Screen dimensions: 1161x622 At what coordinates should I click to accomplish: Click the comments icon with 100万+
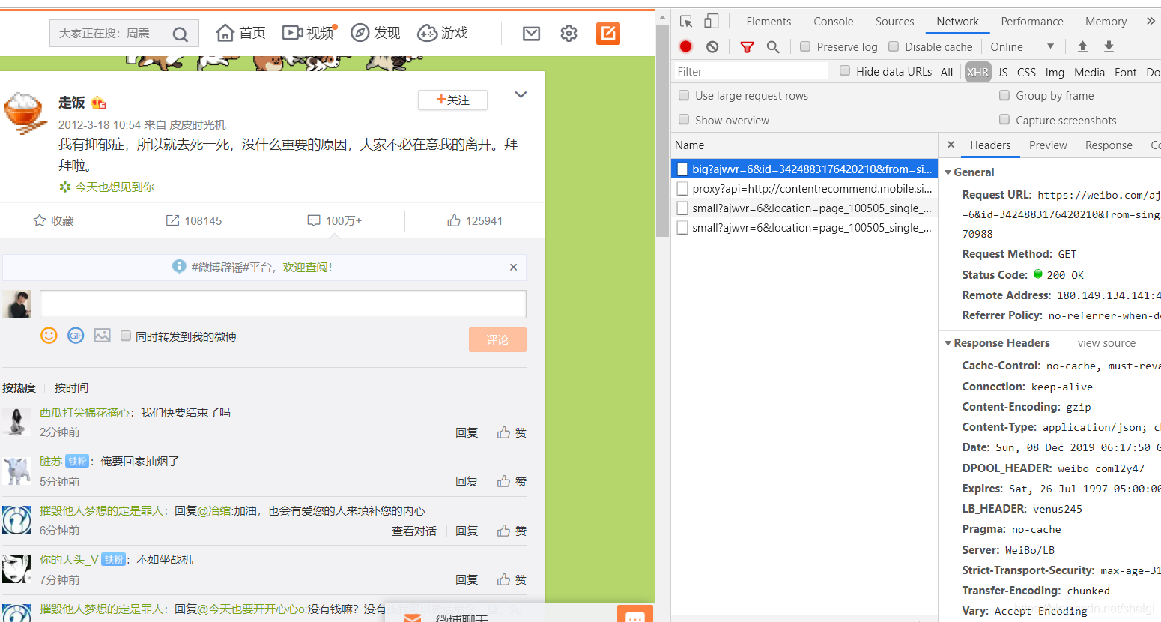point(314,220)
